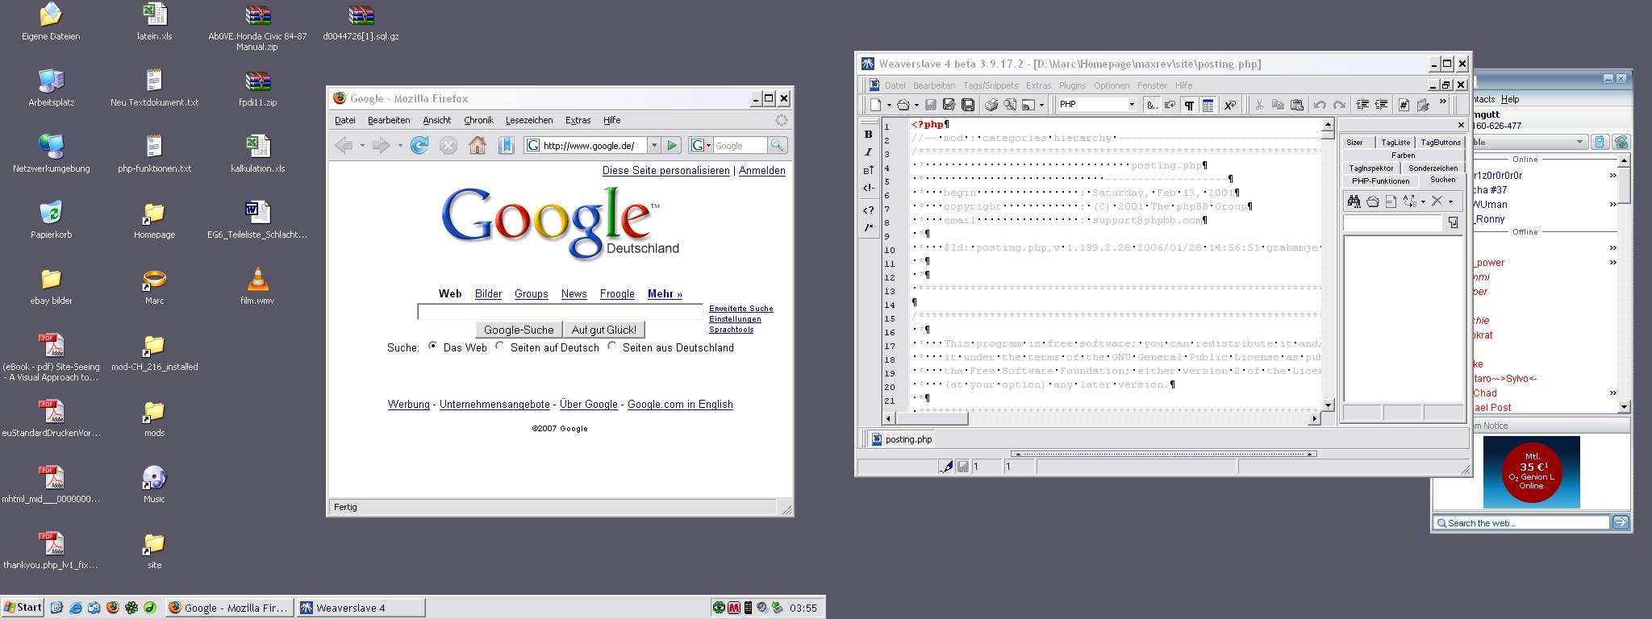Open the Bilder link on Google

(x=488, y=294)
